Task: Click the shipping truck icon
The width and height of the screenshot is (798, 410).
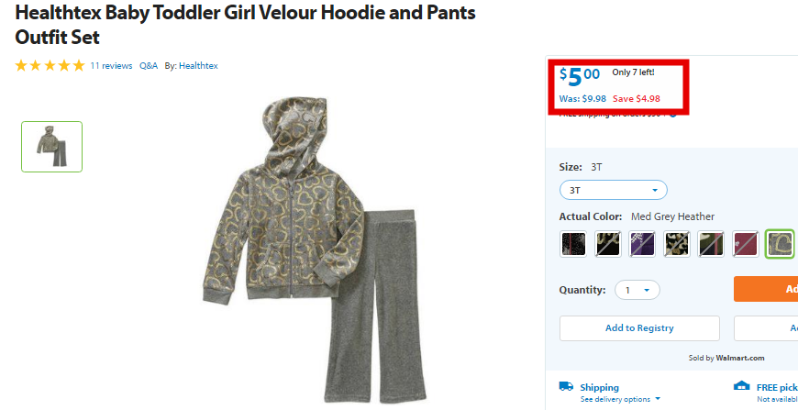Action: pyautogui.click(x=566, y=386)
